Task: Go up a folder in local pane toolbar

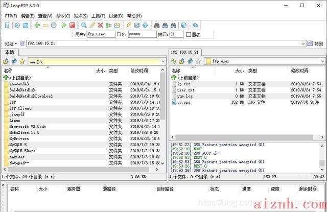Action: click(x=6, y=61)
